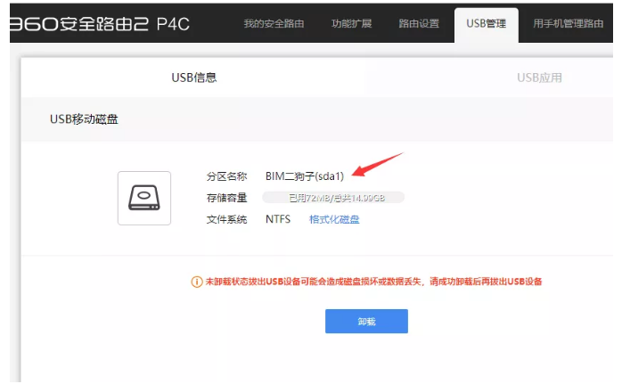Switch to the USB信息 sub-tab
Viewport: 622px width, 384px height.
pos(194,78)
